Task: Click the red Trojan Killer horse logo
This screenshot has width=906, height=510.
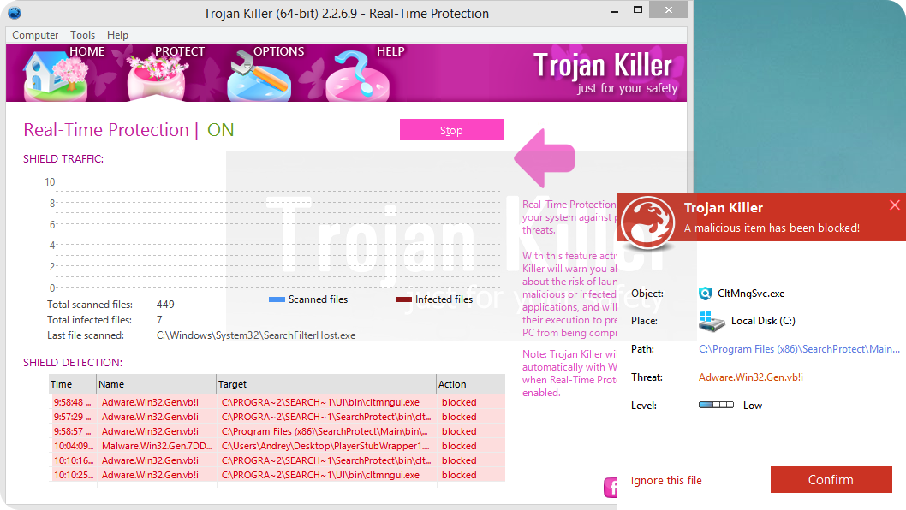Action: (x=647, y=220)
